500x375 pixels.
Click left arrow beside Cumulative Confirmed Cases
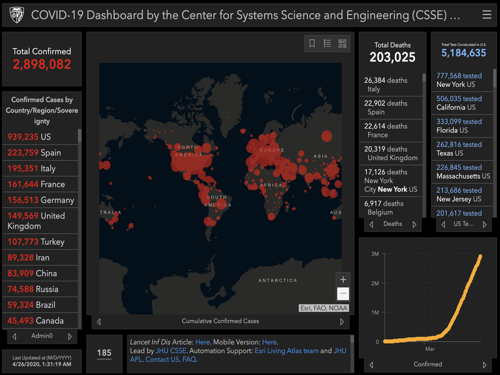point(99,322)
